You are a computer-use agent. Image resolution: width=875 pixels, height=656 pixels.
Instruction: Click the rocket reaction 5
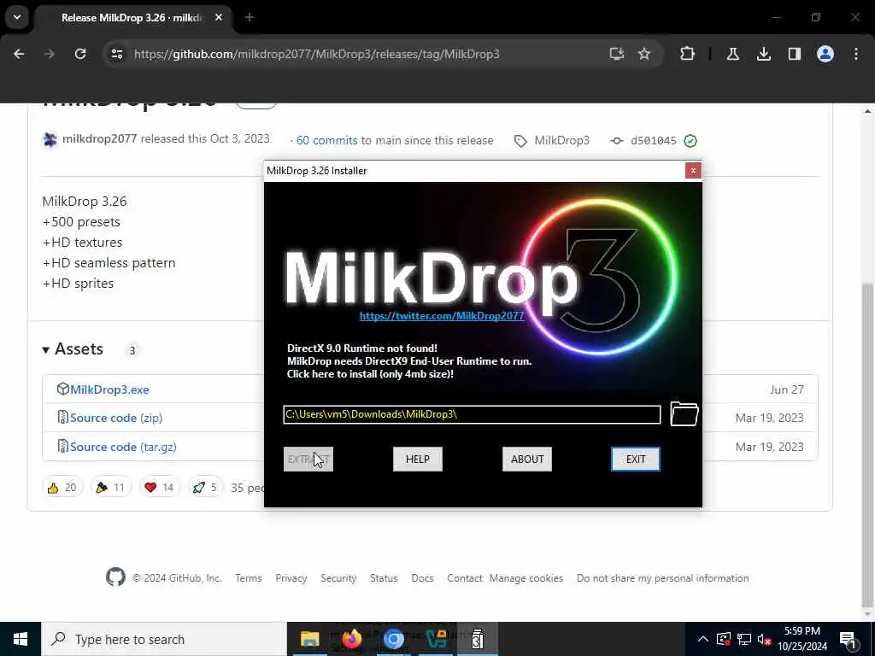click(x=205, y=488)
